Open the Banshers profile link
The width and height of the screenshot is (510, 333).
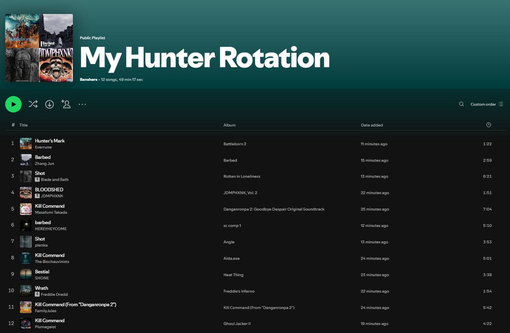coord(88,79)
